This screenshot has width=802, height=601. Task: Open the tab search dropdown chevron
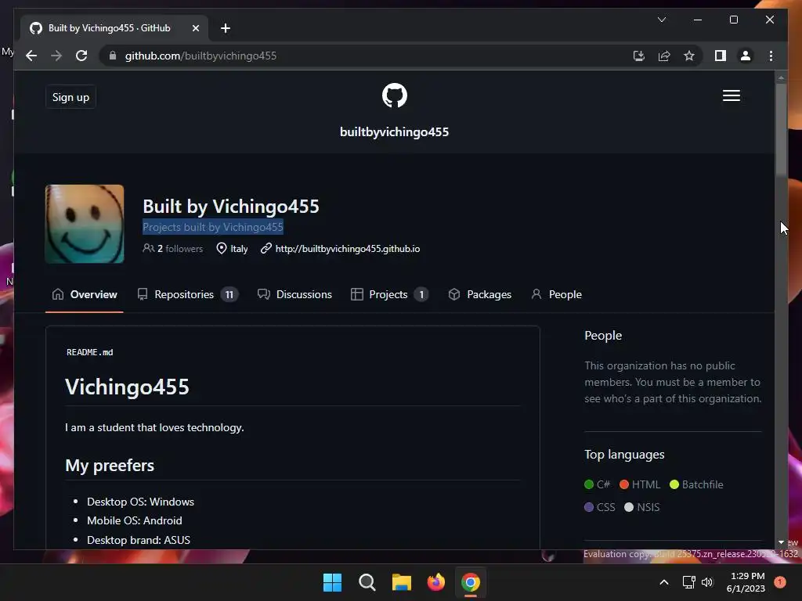click(x=661, y=20)
